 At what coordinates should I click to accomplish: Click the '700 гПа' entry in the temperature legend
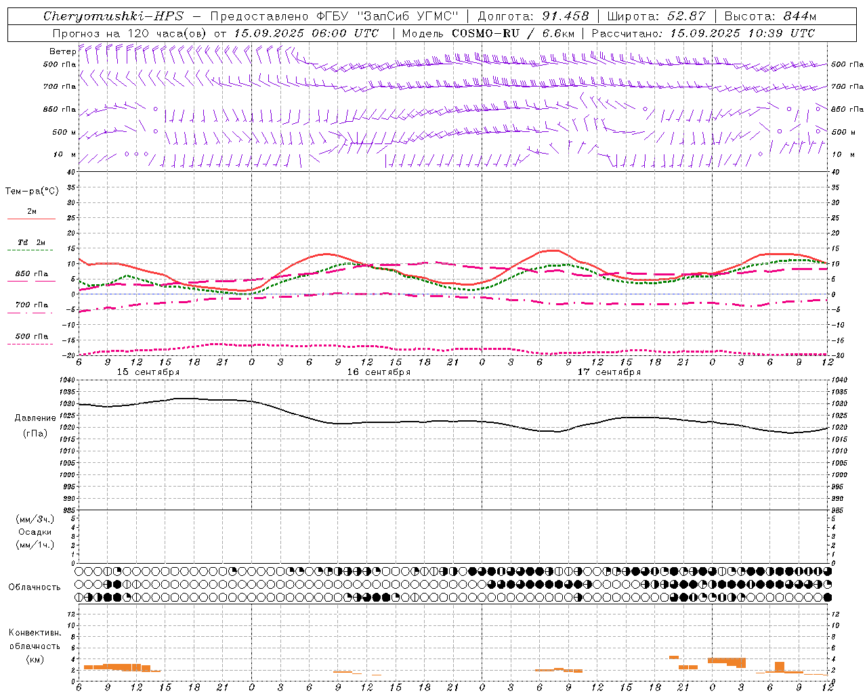click(x=31, y=305)
